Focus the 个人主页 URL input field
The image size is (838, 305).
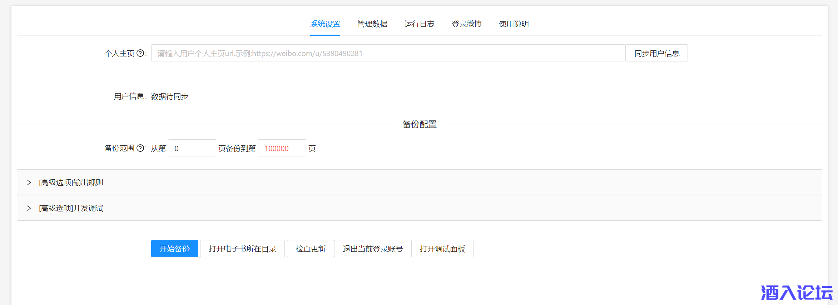click(x=388, y=53)
